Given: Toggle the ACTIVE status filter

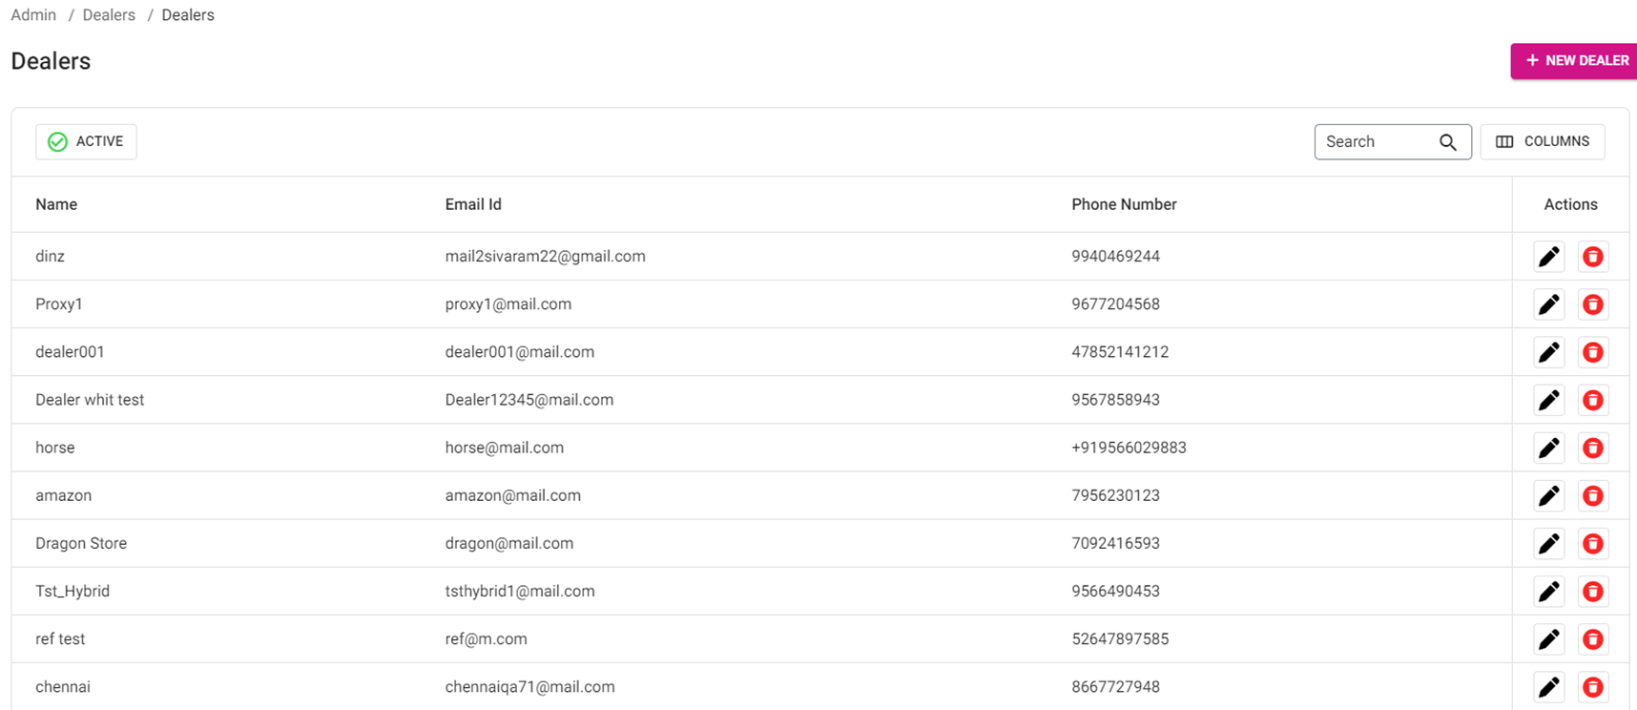Looking at the screenshot, I should (86, 141).
